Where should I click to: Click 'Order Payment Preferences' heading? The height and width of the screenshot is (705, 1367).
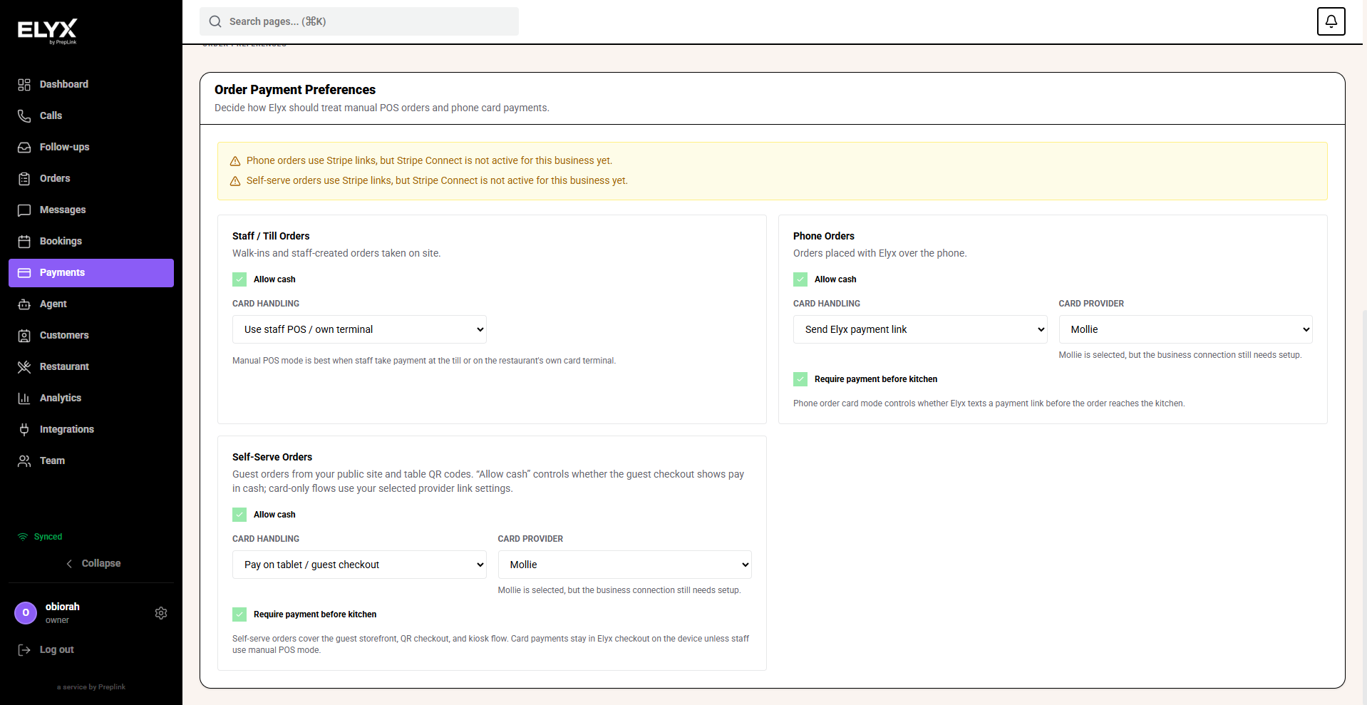[295, 90]
